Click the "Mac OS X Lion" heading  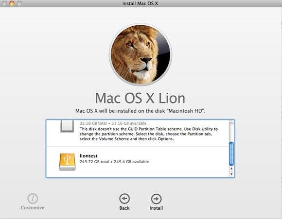140,98
